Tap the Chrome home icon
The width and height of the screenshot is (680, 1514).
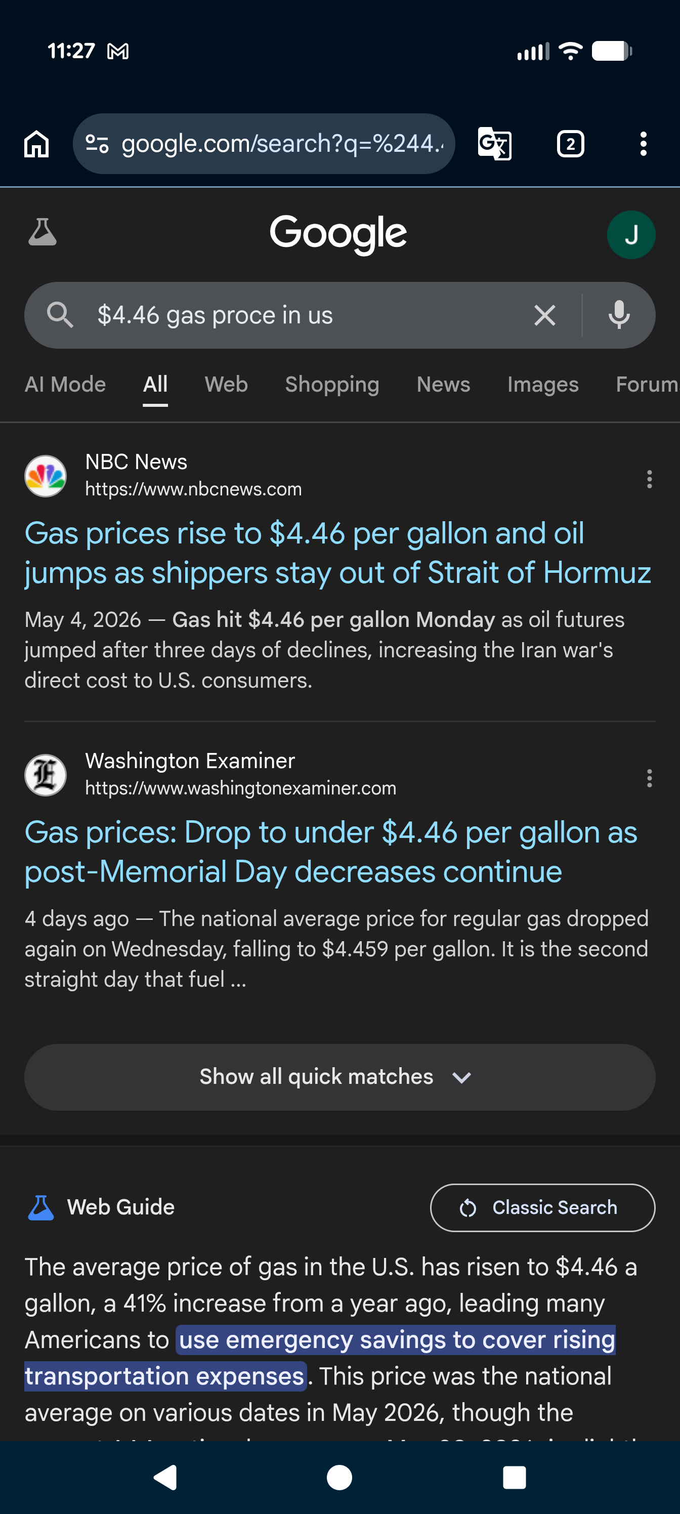(36, 144)
